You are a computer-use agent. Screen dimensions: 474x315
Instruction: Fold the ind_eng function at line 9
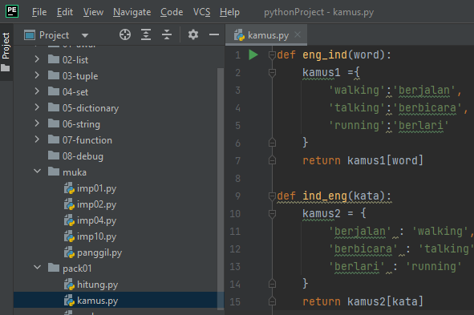pos(272,196)
